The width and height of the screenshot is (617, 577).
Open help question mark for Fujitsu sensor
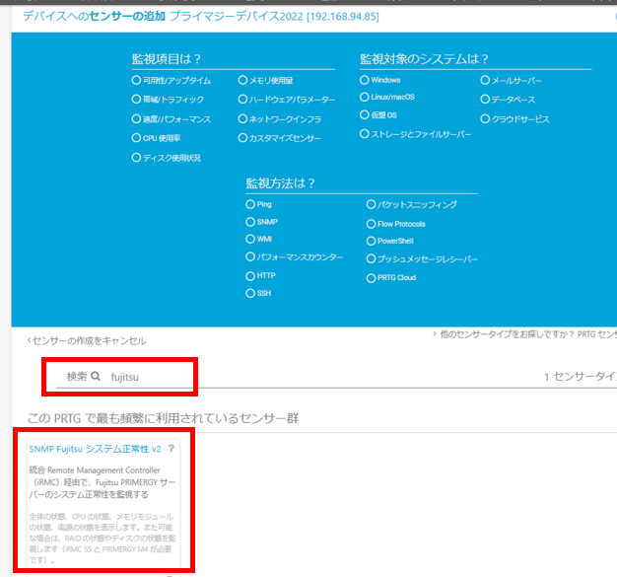click(171, 449)
